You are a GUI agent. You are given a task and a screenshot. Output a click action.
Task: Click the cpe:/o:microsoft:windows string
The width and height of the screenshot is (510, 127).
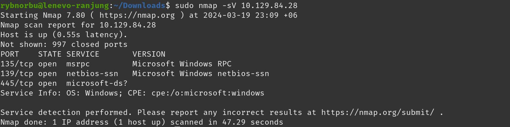pyautogui.click(x=208, y=93)
